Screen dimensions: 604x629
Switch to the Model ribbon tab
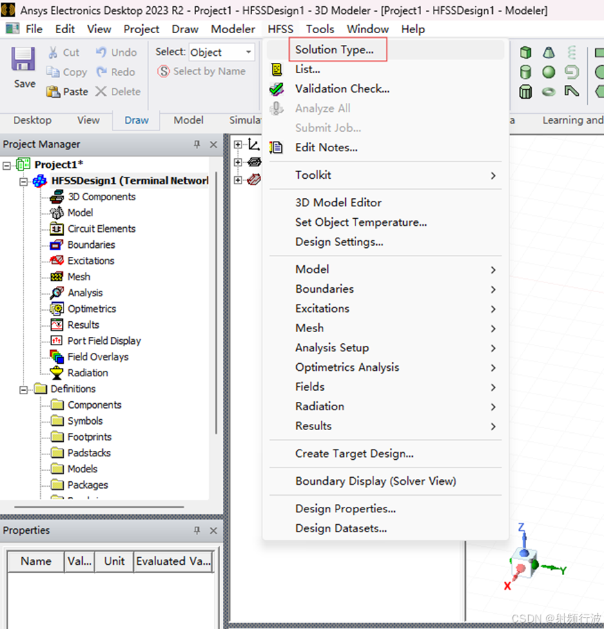point(188,120)
